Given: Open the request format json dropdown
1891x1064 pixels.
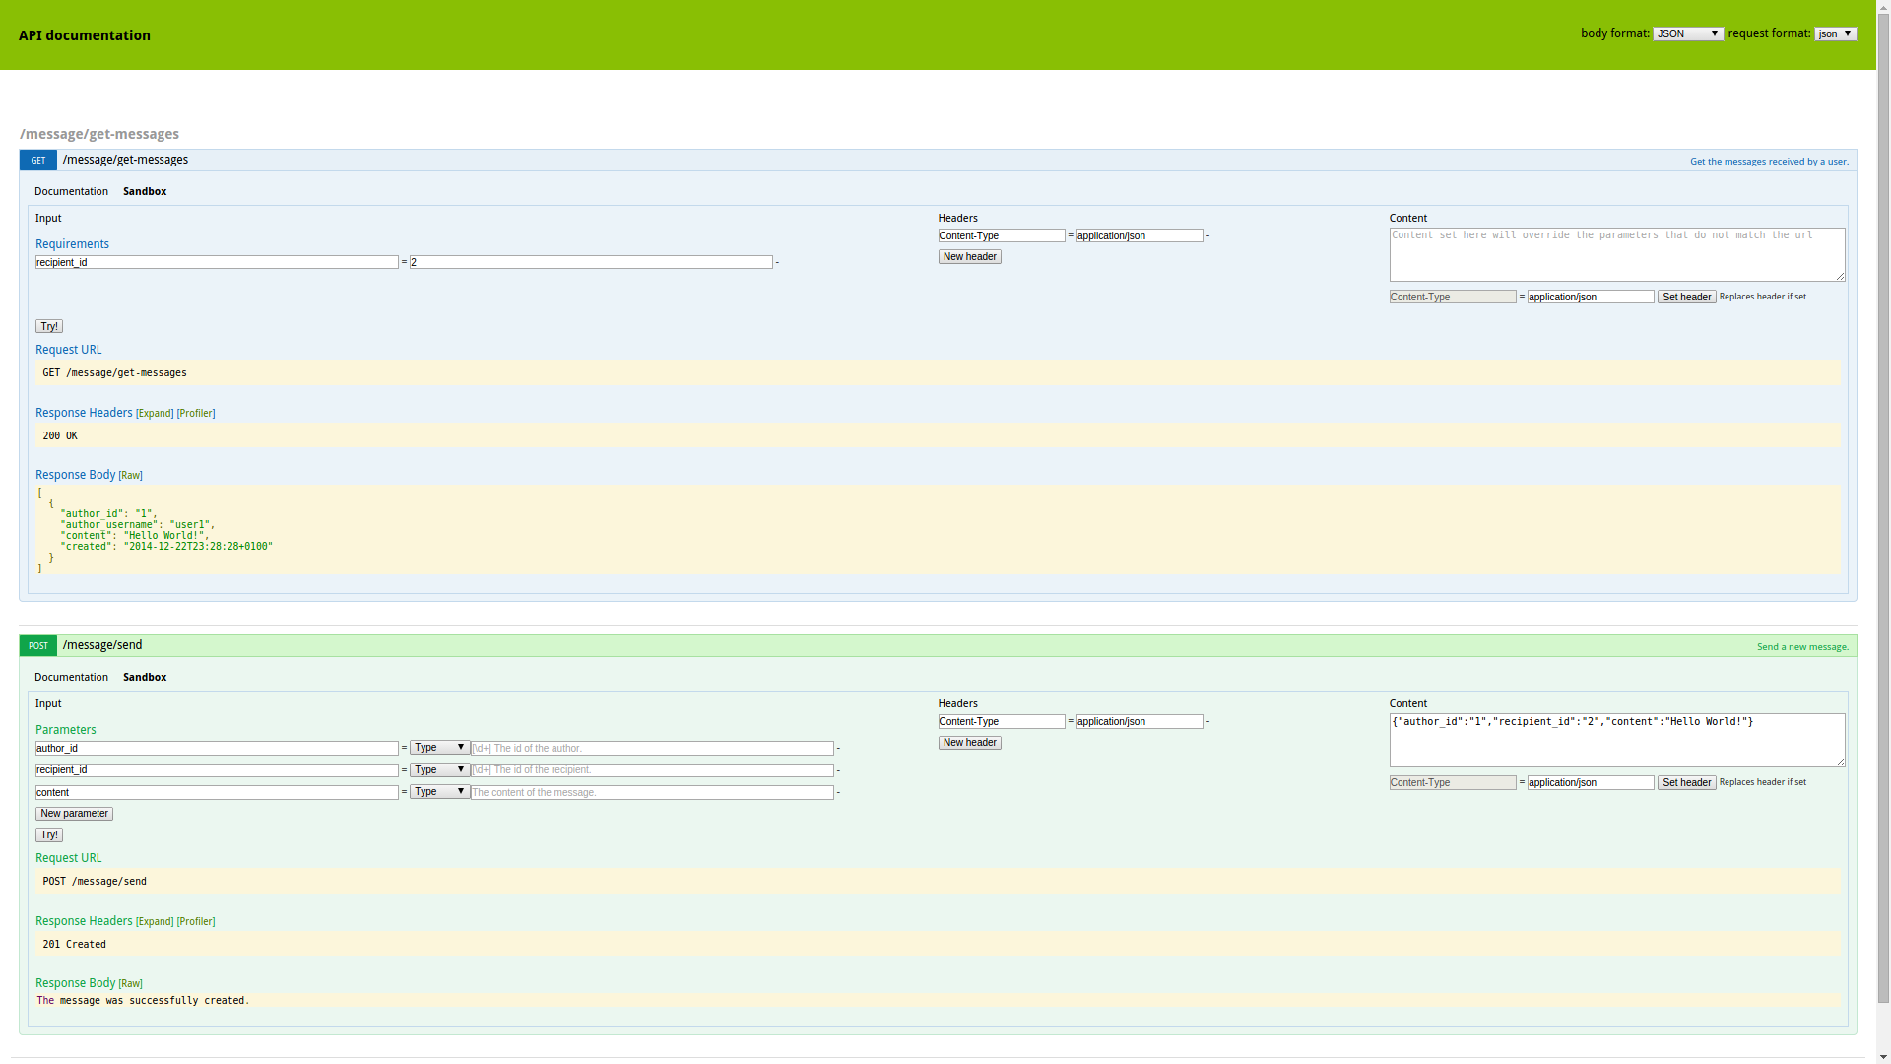Looking at the screenshot, I should coord(1835,33).
